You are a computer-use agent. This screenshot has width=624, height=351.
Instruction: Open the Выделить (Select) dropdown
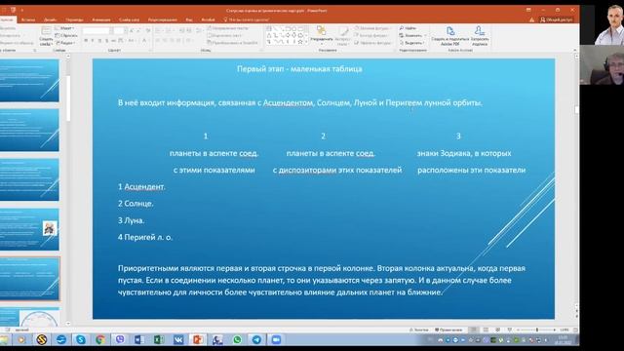pos(411,43)
